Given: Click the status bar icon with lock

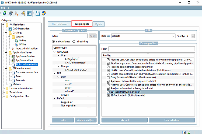Looking at the screenshot, I should (184, 132).
